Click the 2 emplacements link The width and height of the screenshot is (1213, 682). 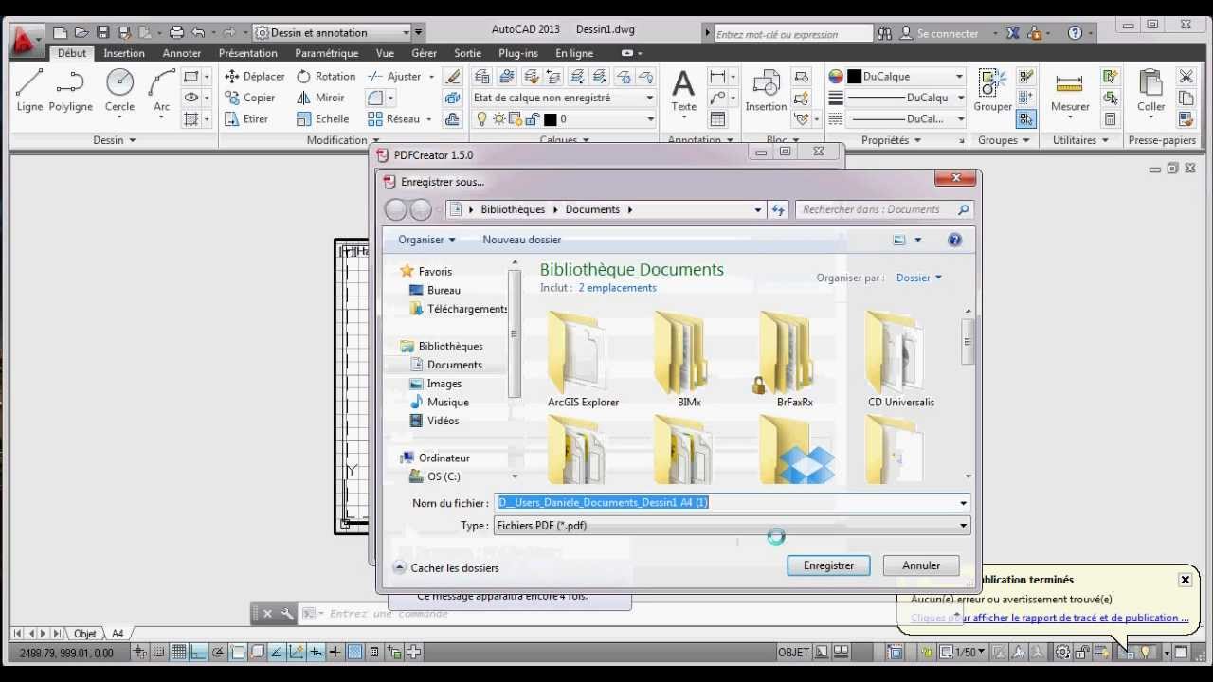(617, 288)
